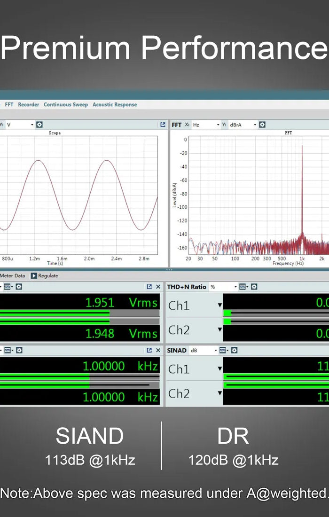Expand the SINAD Ch2 channel arrow
This screenshot has height=517, width=329.
coord(219,393)
